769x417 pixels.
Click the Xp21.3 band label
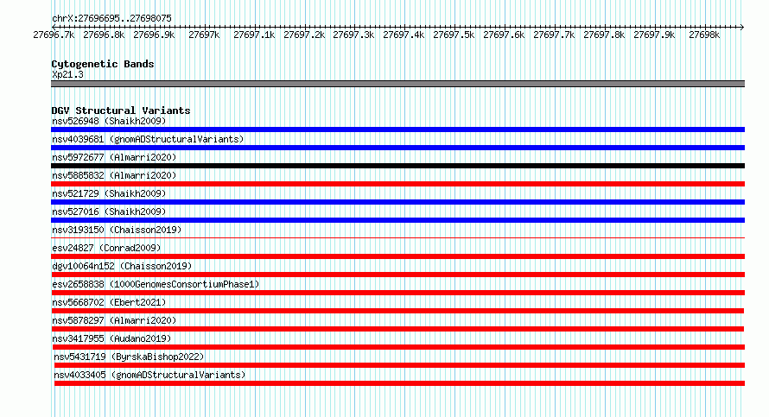tap(67, 74)
